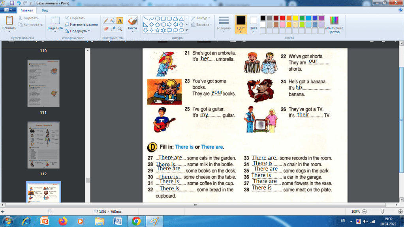
Task: Select the Pencil tool
Action: pos(106,20)
